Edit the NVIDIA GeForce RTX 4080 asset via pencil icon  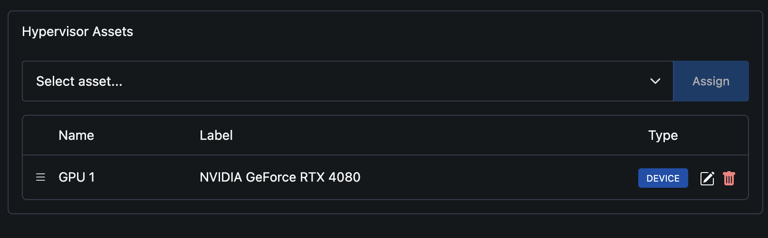point(707,178)
